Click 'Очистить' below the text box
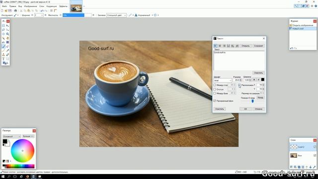 (258, 73)
